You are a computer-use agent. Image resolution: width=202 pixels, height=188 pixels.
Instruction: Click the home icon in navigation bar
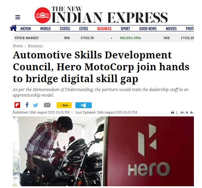(x=13, y=28)
